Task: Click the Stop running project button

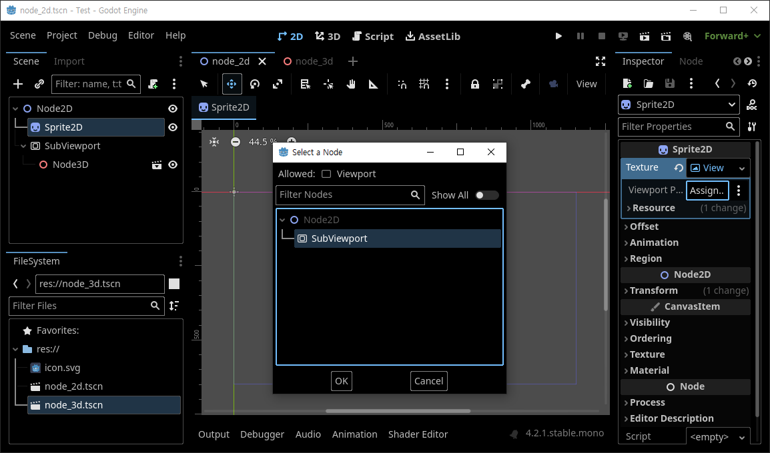Action: click(602, 36)
